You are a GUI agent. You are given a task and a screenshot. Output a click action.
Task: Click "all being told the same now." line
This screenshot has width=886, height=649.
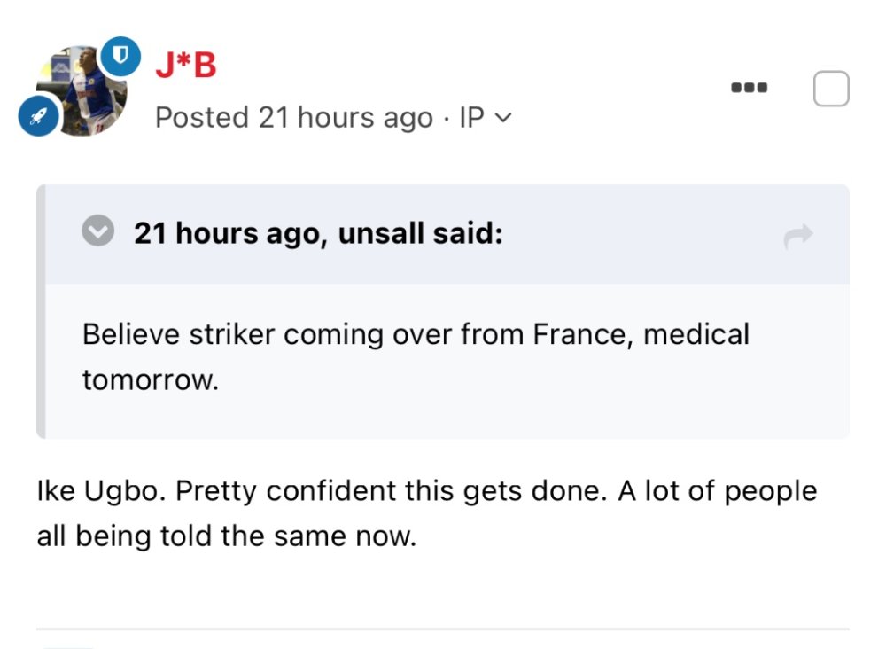226,536
